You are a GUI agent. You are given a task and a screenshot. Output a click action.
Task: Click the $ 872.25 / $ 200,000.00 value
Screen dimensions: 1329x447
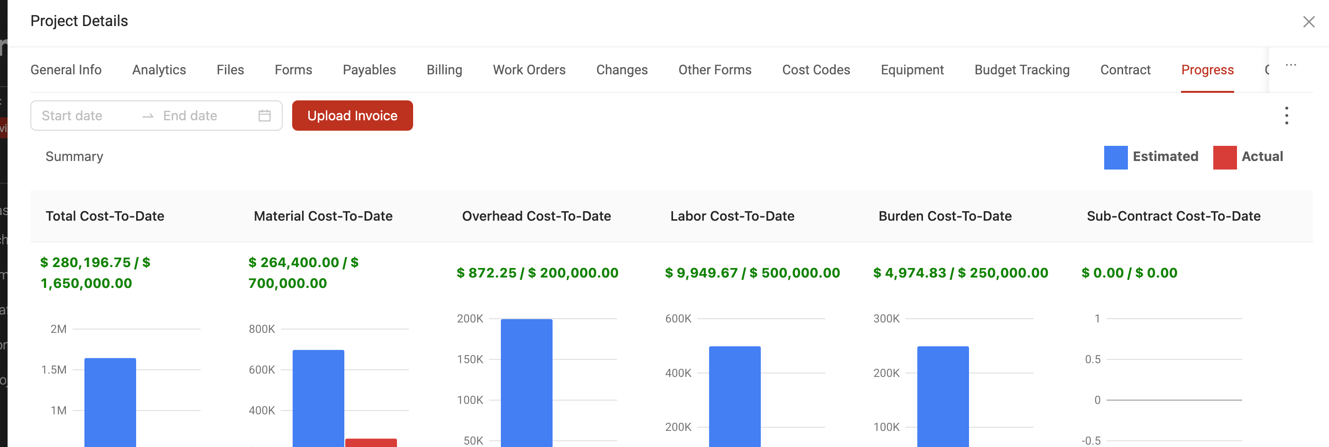tap(537, 273)
